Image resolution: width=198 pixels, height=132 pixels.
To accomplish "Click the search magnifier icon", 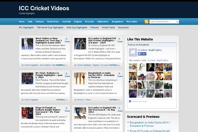I will tap(177, 22).
